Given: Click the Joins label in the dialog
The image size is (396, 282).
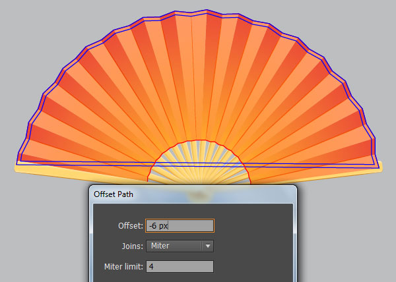Looking at the screenshot, I should click(x=133, y=246).
